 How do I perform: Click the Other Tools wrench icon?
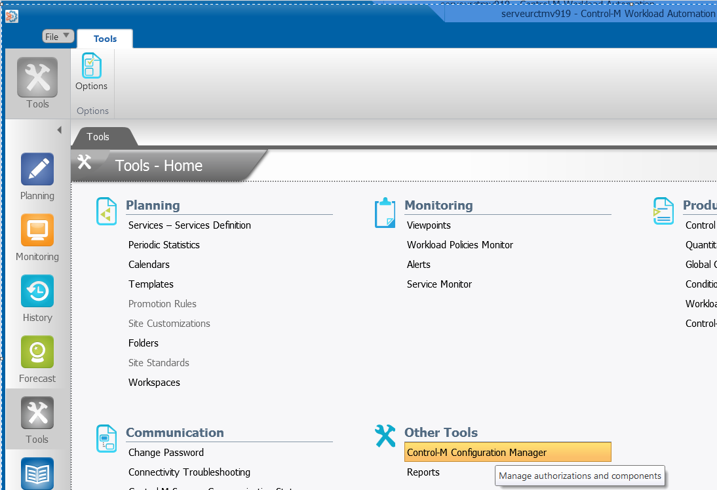tap(385, 436)
